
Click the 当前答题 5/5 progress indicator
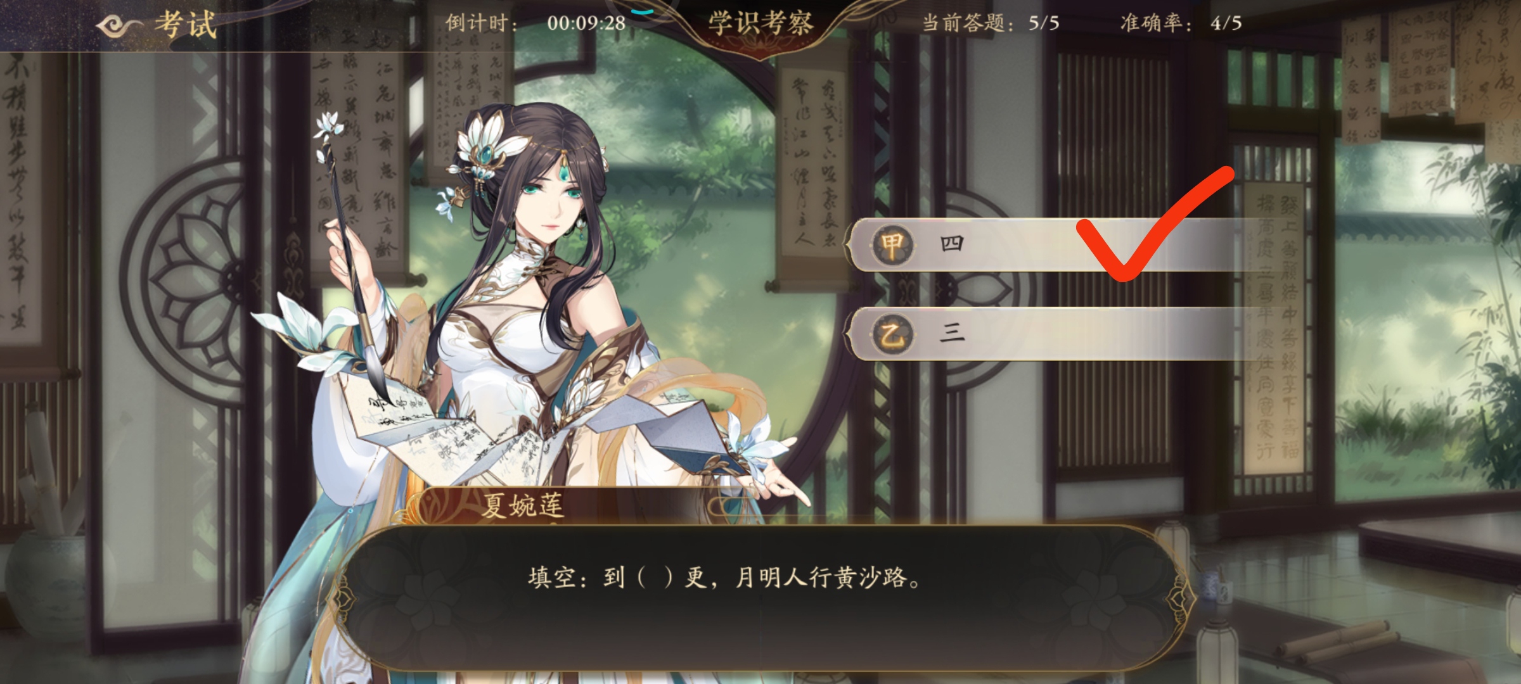tap(991, 23)
